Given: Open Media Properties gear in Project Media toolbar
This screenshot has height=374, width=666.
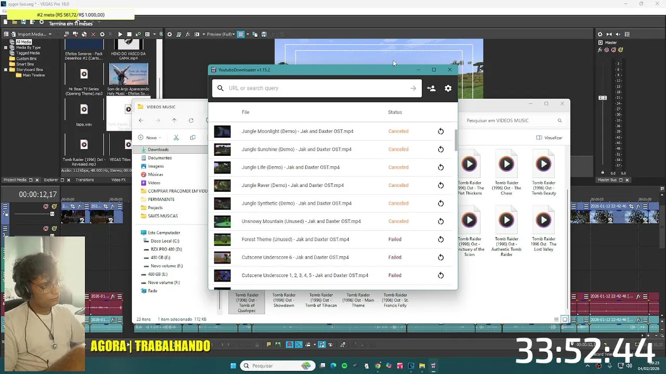Looking at the screenshot, I should click(102, 34).
